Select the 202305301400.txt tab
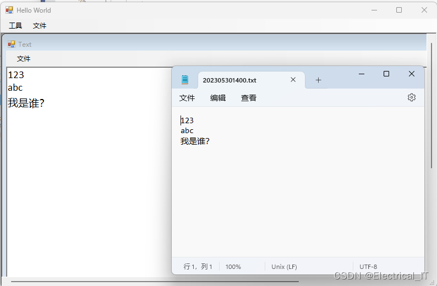 (251, 80)
